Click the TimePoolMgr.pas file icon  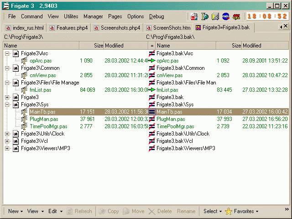[24, 126]
